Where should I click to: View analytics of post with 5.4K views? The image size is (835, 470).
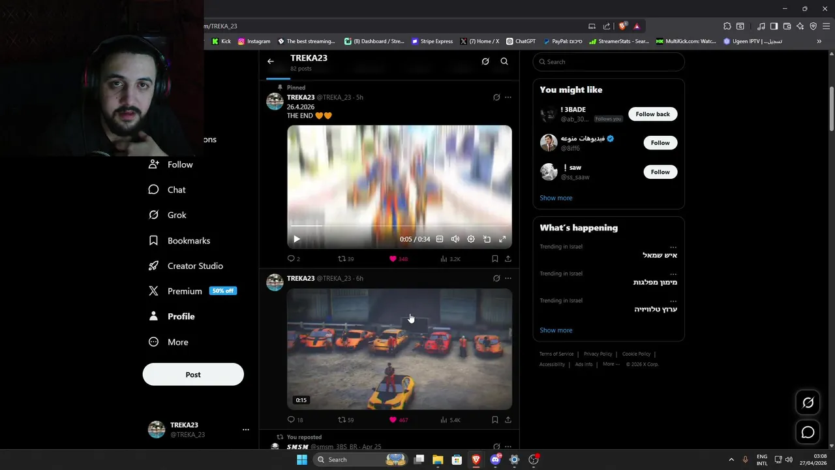point(450,420)
